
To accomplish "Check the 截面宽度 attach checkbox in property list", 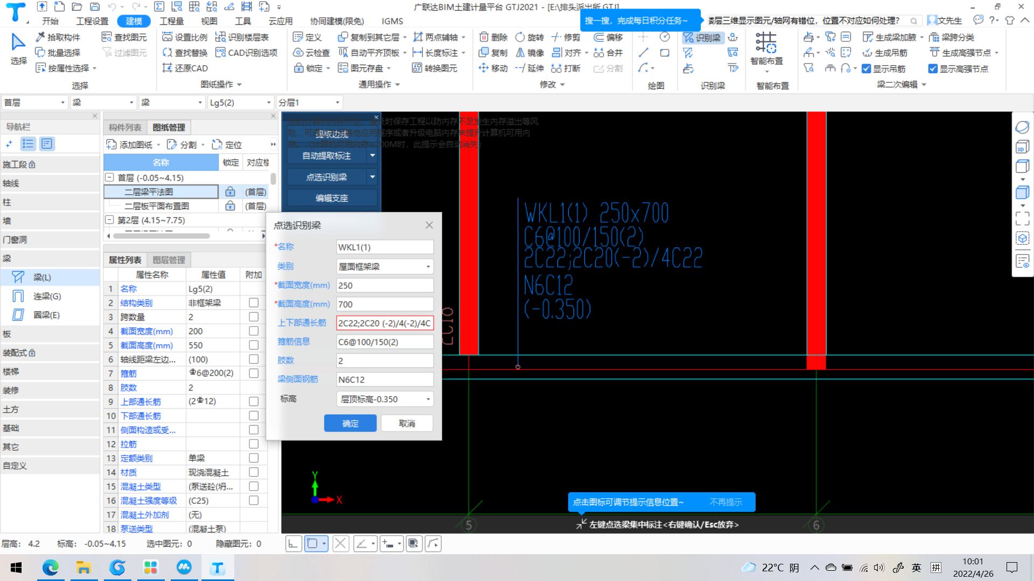I will [x=254, y=331].
